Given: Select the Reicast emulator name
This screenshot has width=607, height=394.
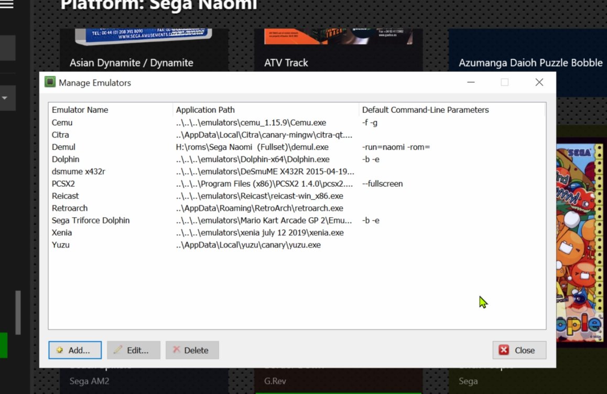Looking at the screenshot, I should coord(65,196).
